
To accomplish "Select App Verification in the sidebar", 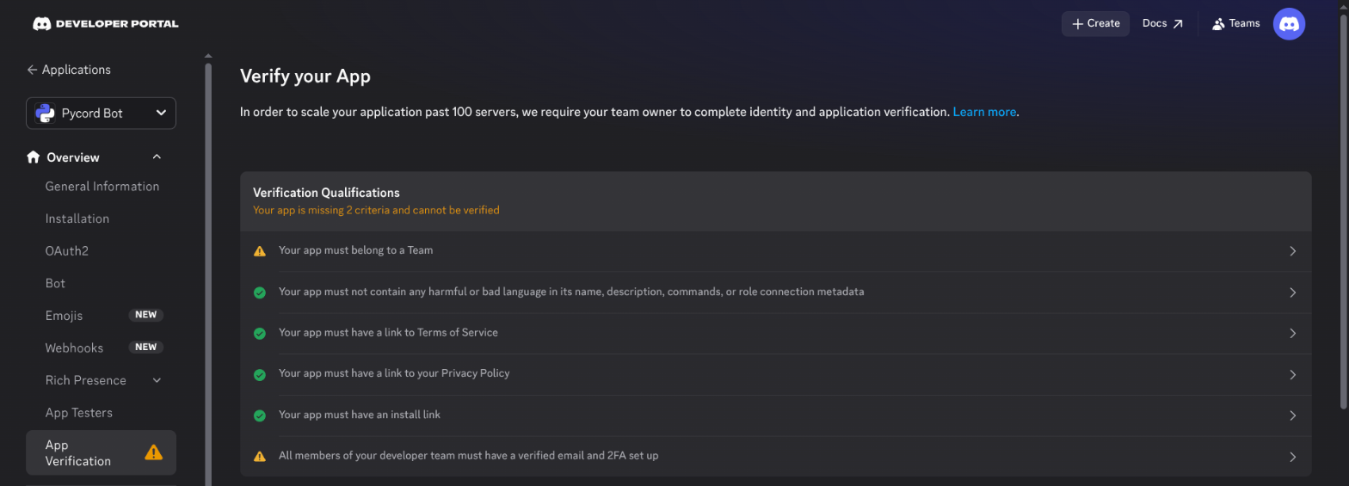I will pyautogui.click(x=101, y=452).
